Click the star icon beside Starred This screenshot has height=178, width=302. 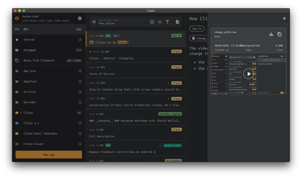coord(17,40)
